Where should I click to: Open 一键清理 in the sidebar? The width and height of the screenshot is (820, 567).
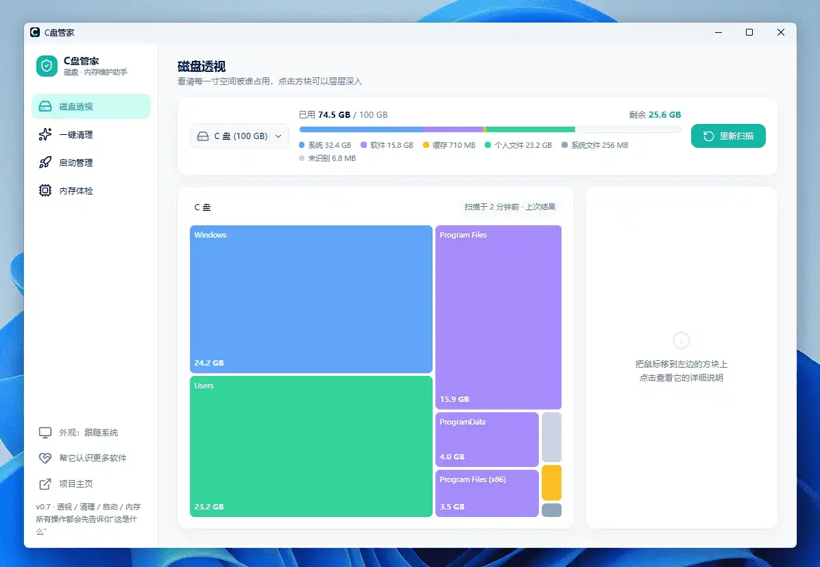pyautogui.click(x=91, y=135)
